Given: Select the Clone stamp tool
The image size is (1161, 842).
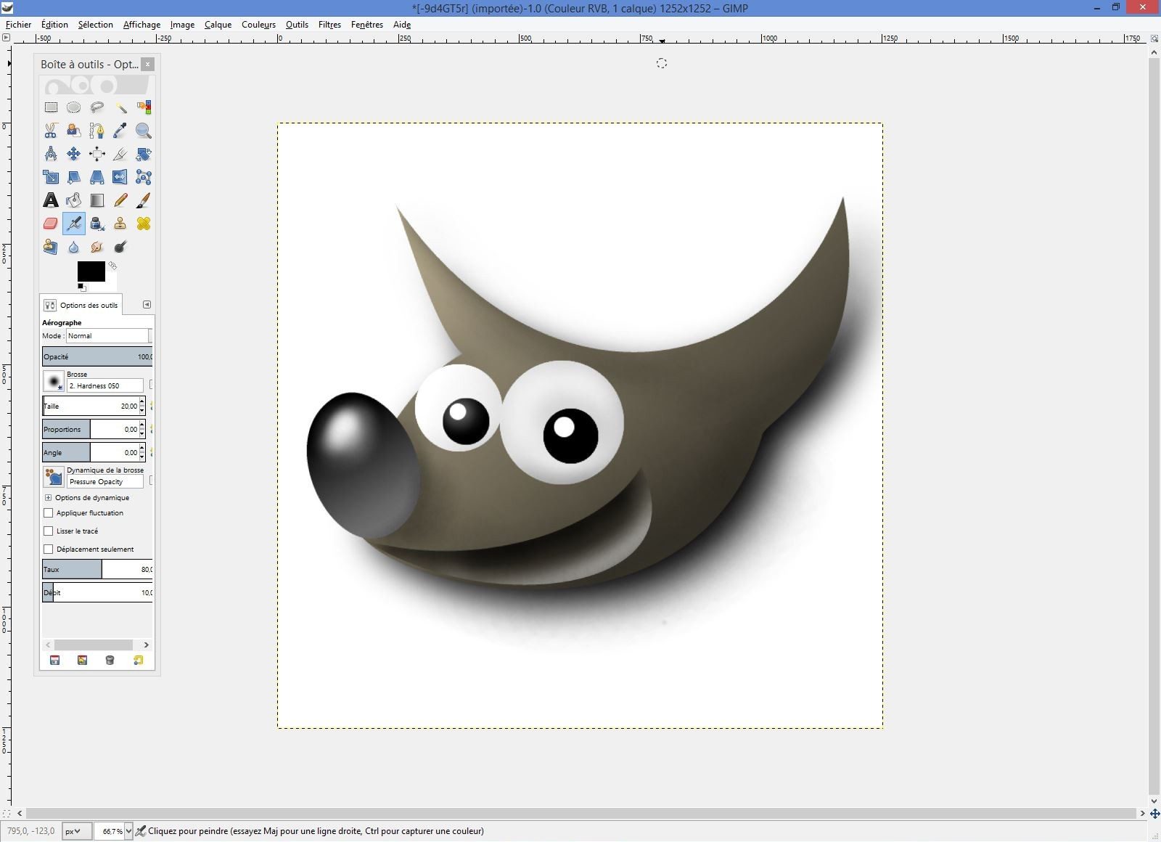Looking at the screenshot, I should click(x=120, y=224).
